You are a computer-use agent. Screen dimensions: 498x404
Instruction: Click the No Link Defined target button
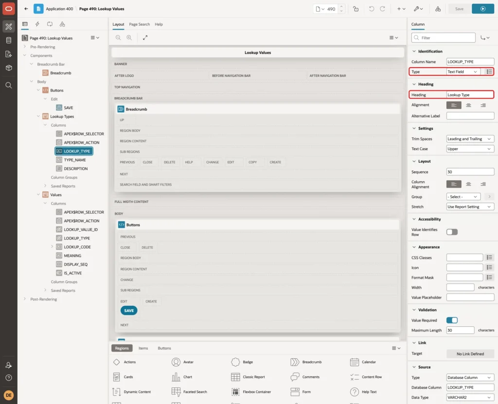470,354
